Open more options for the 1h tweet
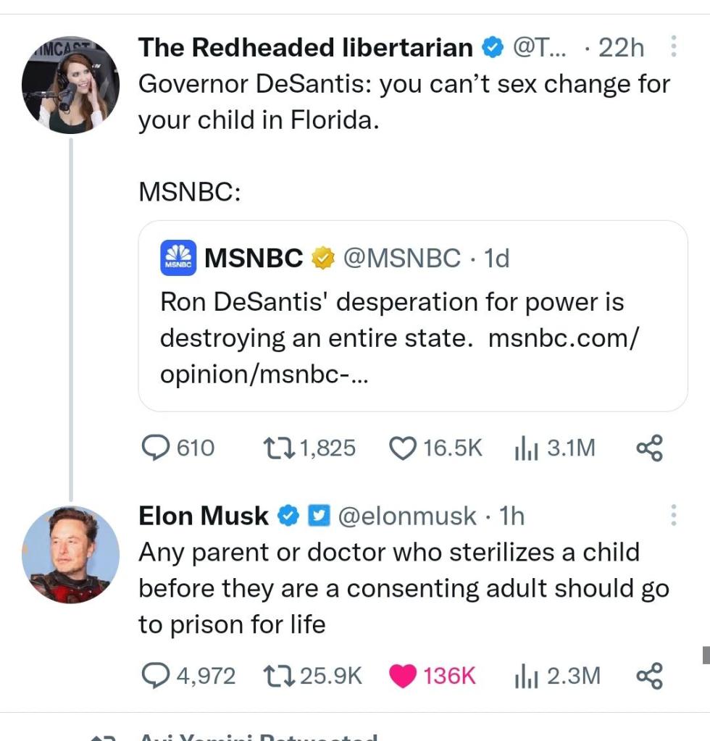 pos(673,515)
